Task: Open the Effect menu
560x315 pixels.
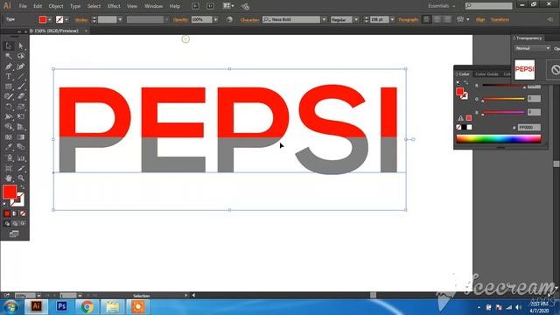Action: 114,6
